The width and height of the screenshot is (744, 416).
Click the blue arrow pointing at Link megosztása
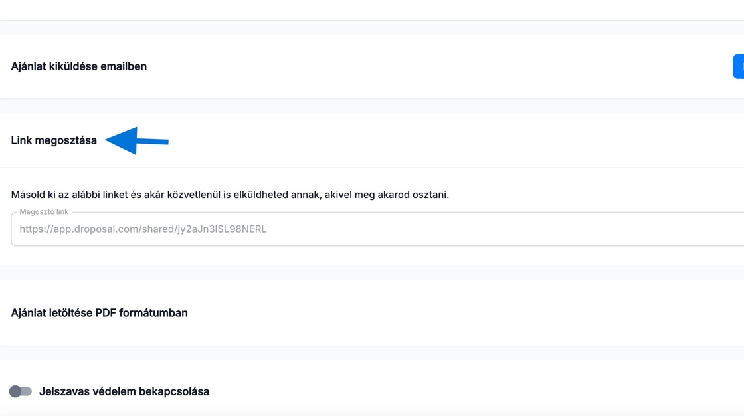[136, 141]
